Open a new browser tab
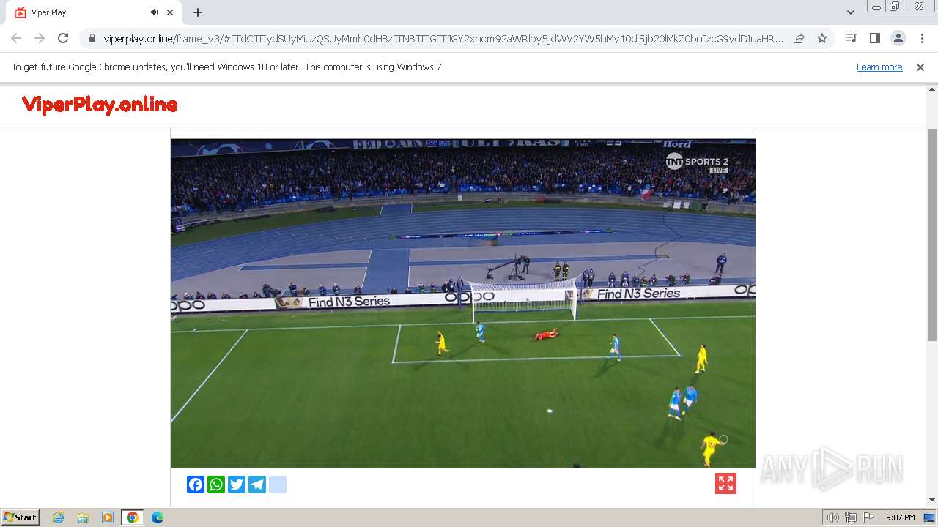 [198, 12]
